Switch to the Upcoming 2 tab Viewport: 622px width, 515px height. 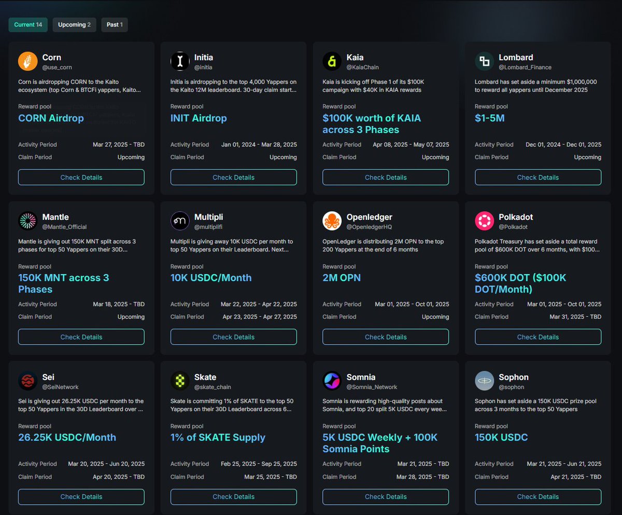pos(74,25)
